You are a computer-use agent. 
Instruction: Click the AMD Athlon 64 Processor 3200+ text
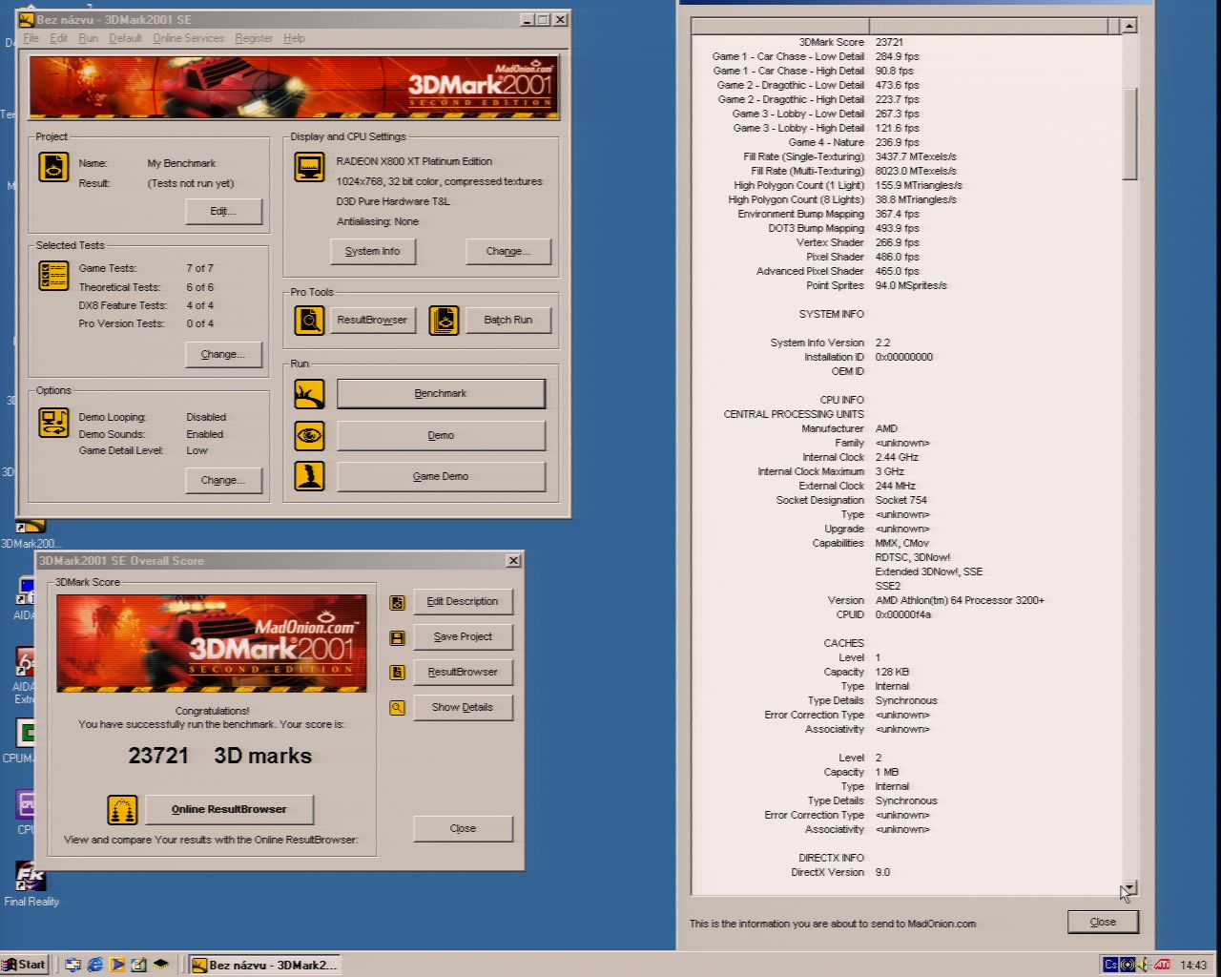[x=960, y=600]
